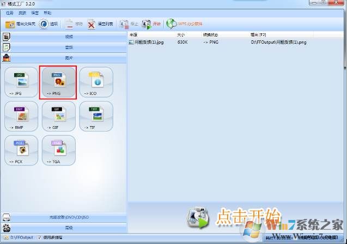Select the -> BMP conversion icon

click(x=21, y=116)
